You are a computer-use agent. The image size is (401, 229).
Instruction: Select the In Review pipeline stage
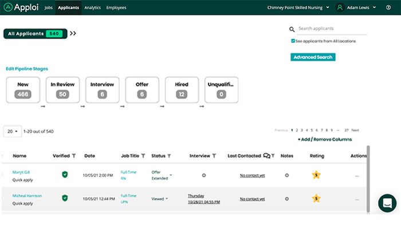click(x=63, y=89)
